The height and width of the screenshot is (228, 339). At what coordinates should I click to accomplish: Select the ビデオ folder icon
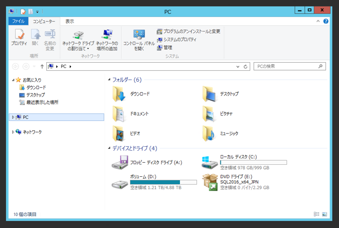[x=119, y=133]
